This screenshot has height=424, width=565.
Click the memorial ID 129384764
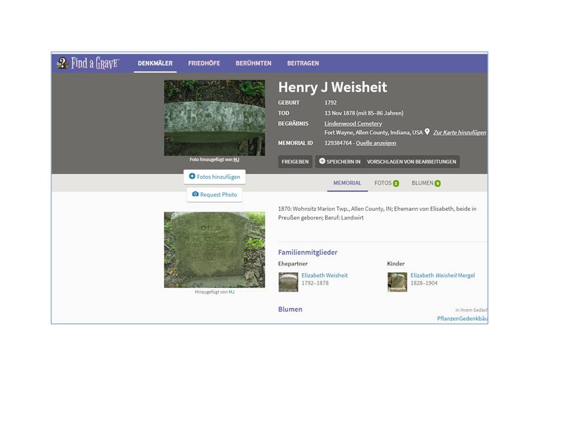click(x=338, y=143)
